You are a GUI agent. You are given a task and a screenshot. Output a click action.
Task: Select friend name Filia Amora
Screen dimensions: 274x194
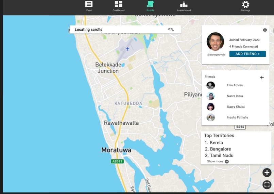pos(235,85)
